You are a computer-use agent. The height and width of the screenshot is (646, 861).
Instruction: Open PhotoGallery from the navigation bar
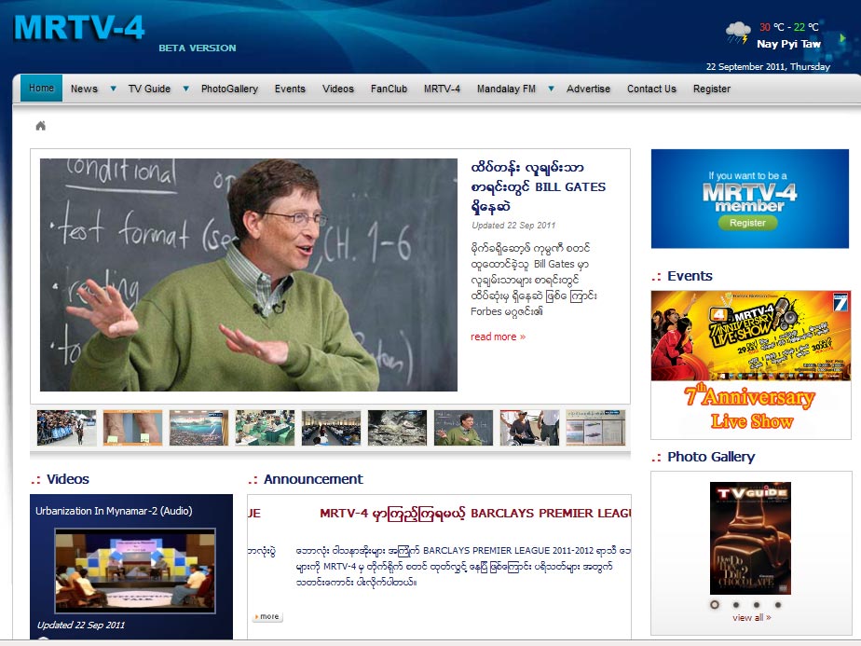pos(229,89)
